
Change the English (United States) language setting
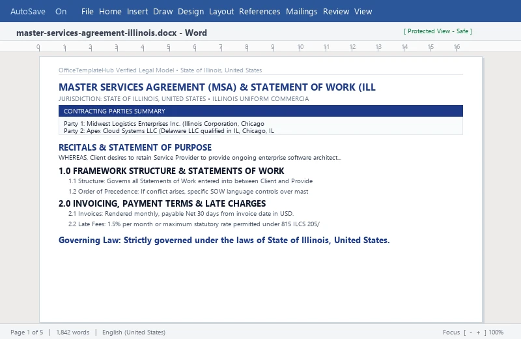pos(134,332)
